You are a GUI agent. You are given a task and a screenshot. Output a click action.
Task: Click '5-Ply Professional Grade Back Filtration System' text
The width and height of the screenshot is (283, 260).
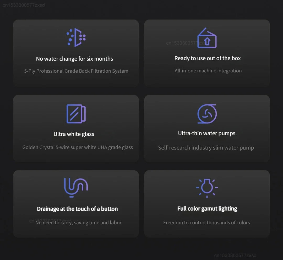point(76,71)
